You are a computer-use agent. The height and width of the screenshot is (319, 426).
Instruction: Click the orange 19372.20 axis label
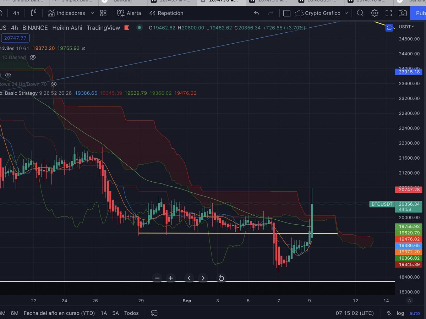point(408,252)
